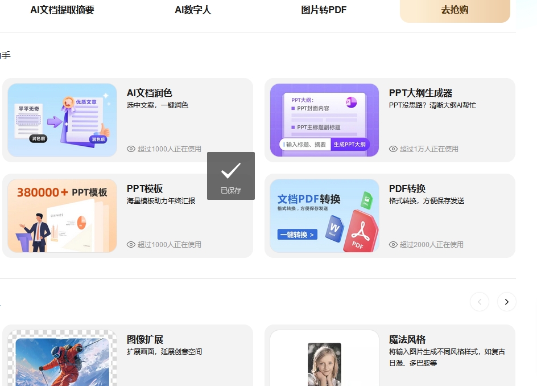Click the eye icon under PPT模板 card

(x=131, y=244)
